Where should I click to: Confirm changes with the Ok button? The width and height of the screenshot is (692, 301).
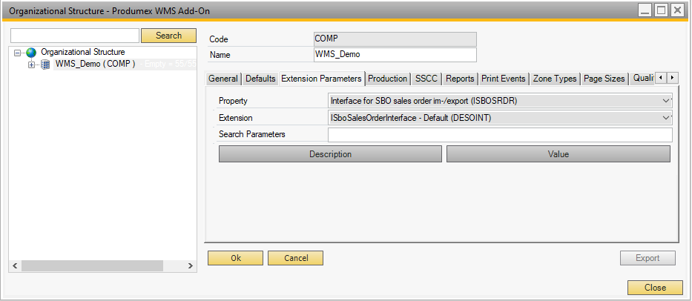235,258
